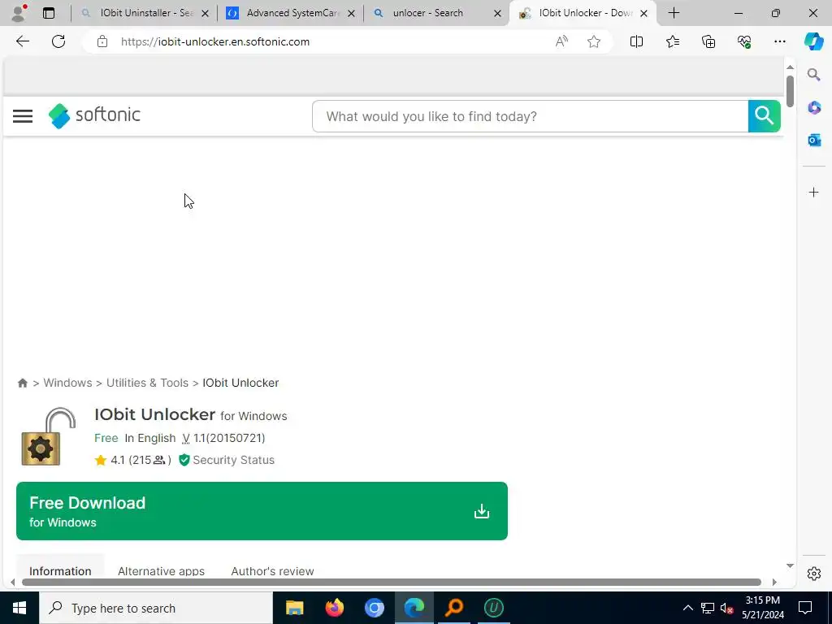Open Microsoft 365 sidebar icon
The width and height of the screenshot is (832, 624).
tap(814, 107)
